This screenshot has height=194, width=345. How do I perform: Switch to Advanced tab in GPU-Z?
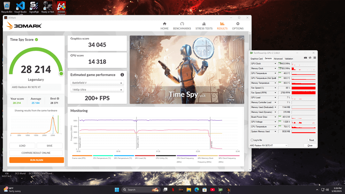tap(278, 58)
